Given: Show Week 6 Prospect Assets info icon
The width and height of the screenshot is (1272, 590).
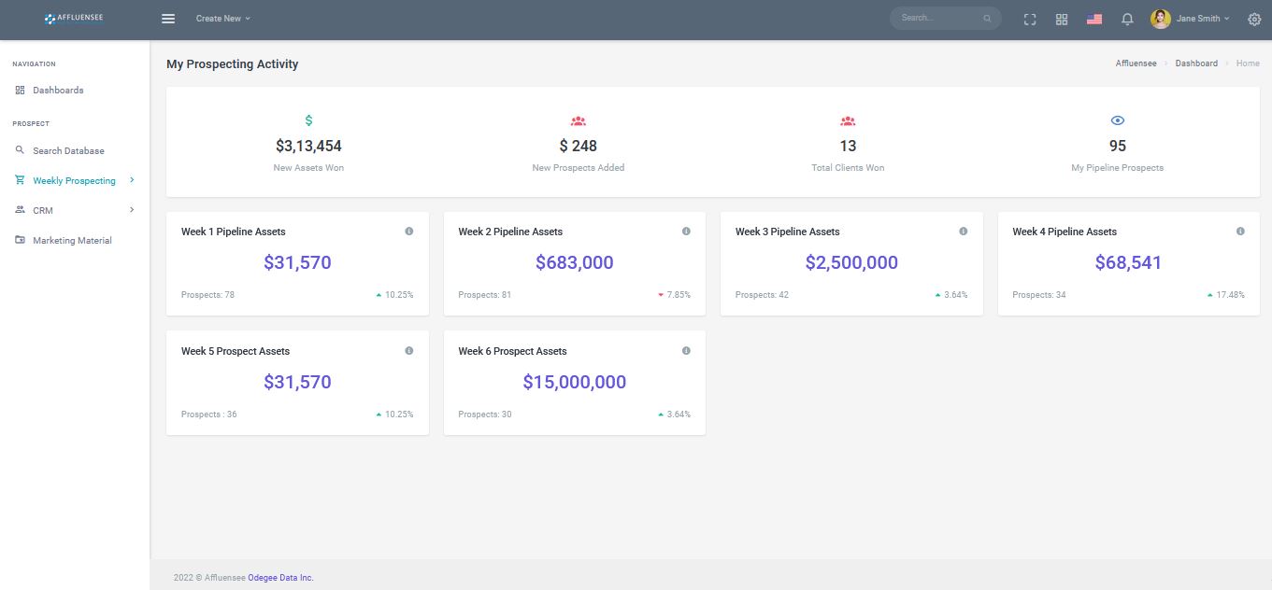Looking at the screenshot, I should pyautogui.click(x=686, y=351).
